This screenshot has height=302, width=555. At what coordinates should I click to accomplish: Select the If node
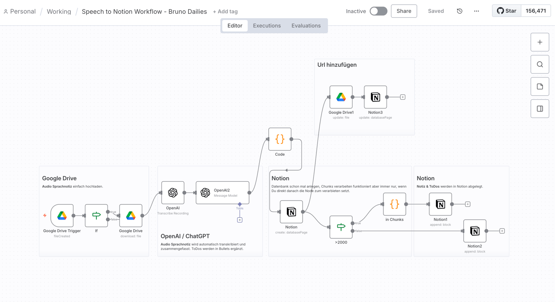[96, 216]
